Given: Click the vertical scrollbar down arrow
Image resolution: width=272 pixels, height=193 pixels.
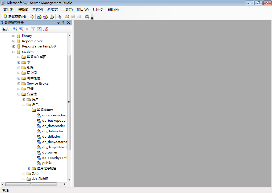Looking at the screenshot, I should click(x=69, y=180).
